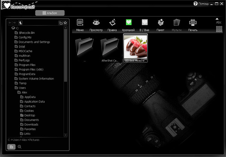The image size is (226, 157).
Task: Switch to folder browse mode button
Action: click(x=11, y=147)
